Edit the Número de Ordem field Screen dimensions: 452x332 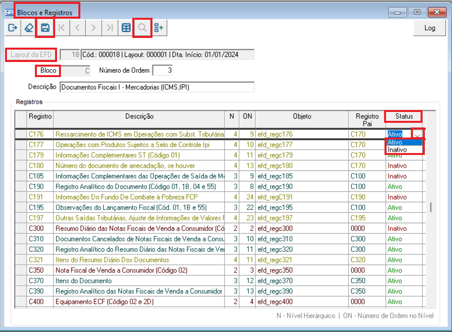163,71
